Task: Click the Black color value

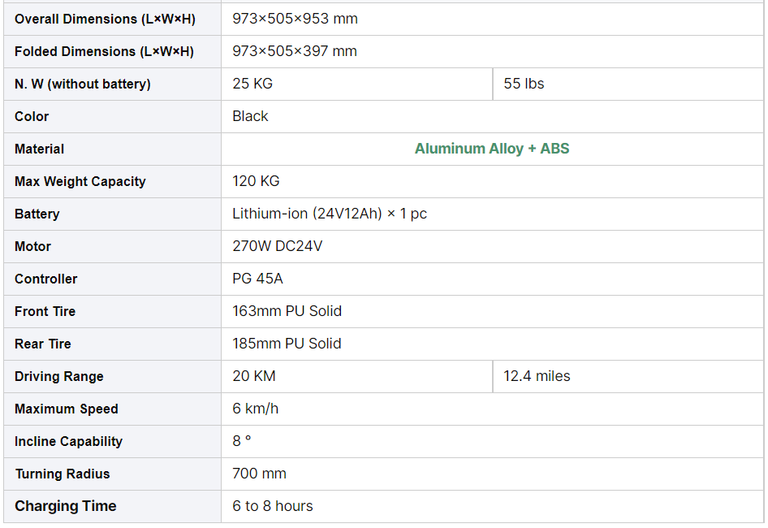Action: point(250,116)
